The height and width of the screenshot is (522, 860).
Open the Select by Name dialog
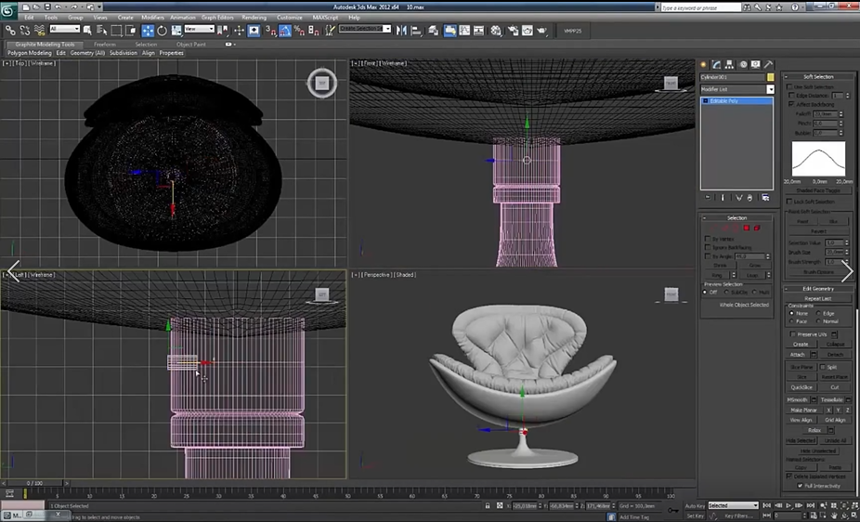(102, 30)
